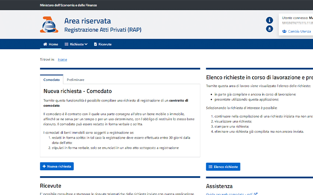Click the Cambia Utenza link
Screen dimensions: 313x195
tap(299, 31)
